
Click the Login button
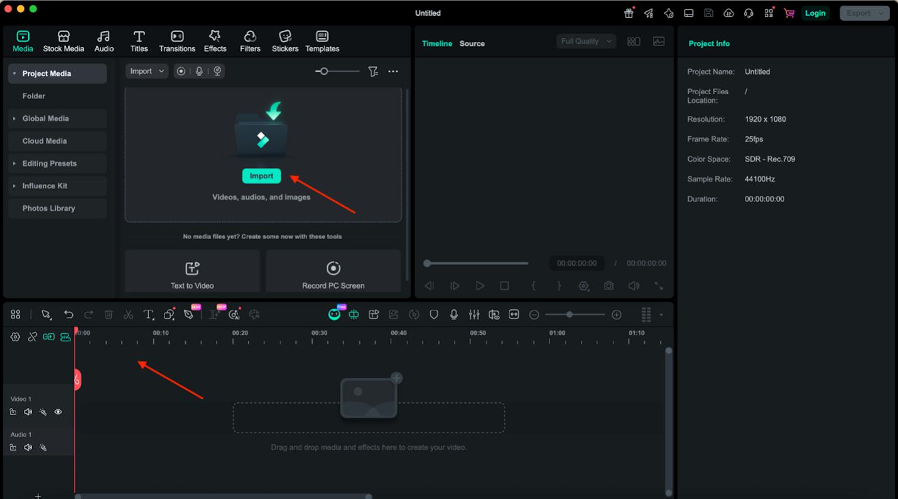(x=815, y=13)
